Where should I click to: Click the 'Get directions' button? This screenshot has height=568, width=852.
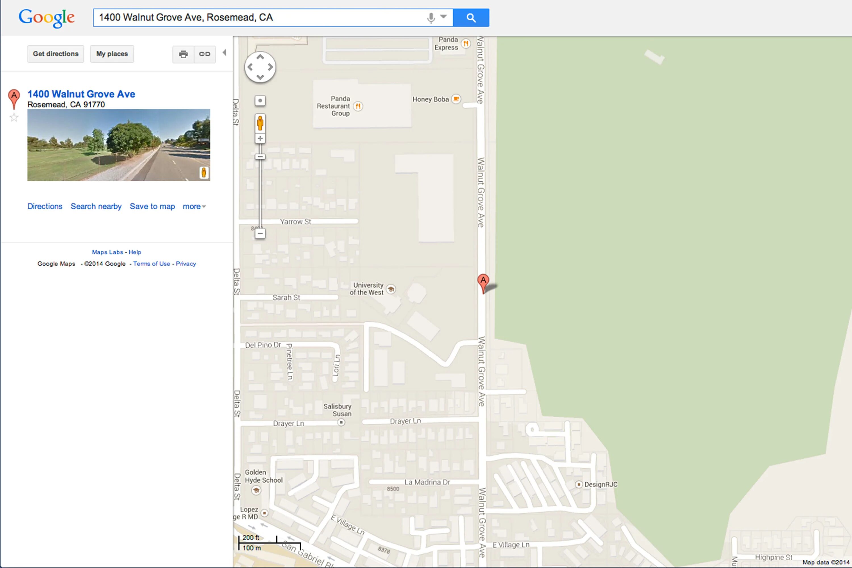click(x=55, y=53)
